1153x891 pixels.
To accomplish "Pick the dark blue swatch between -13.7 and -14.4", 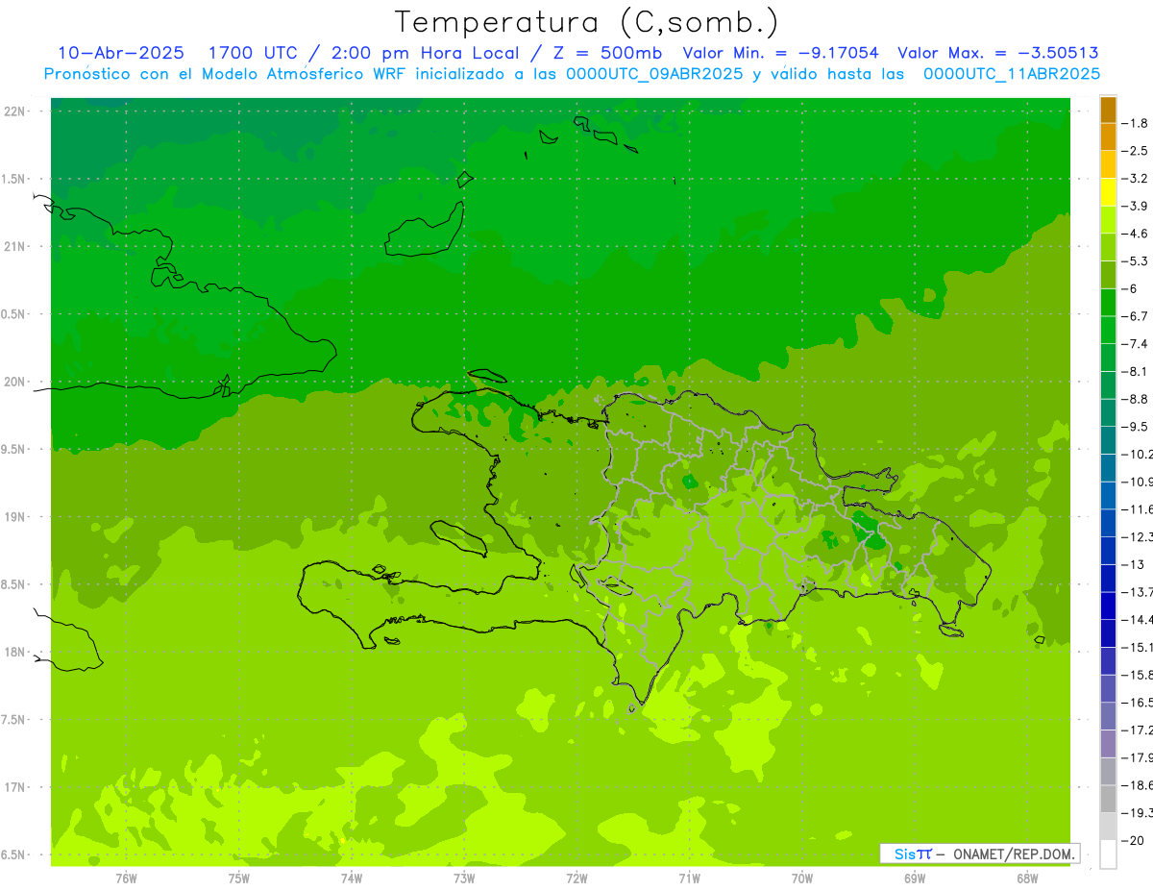I will [x=1108, y=606].
